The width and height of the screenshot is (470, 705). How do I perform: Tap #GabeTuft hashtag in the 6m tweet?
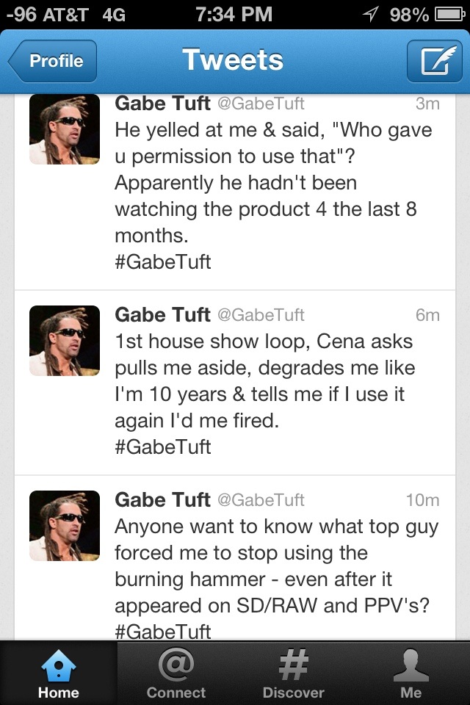[x=163, y=446]
